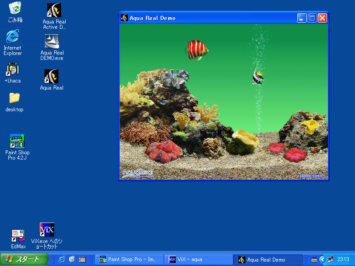
Task: Open the Start (スタート) menu
Action: [24, 259]
